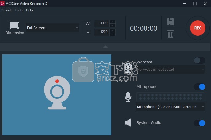Close the ACDSee Video Recorder window
Viewport: 211px width, 140px height.
click(x=205, y=4)
